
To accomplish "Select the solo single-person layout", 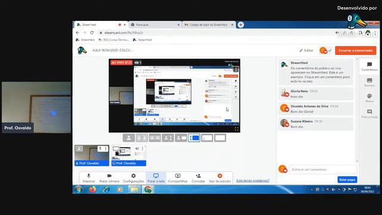I will 129,138.
